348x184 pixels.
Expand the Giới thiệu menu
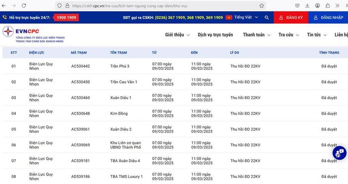click(177, 35)
